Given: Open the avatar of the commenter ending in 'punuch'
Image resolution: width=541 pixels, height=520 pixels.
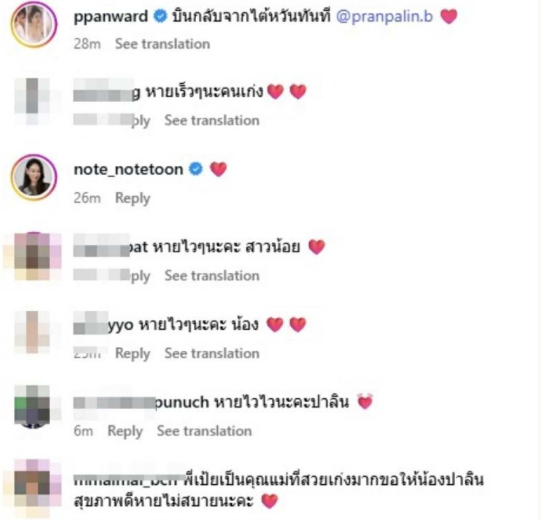Looking at the screenshot, I should coord(32,407).
